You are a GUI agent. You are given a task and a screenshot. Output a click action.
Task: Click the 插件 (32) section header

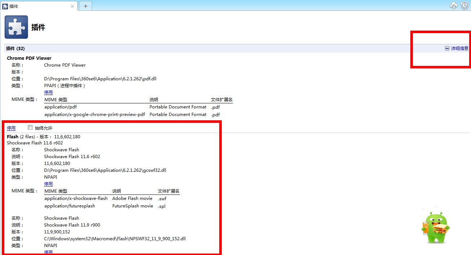point(16,48)
